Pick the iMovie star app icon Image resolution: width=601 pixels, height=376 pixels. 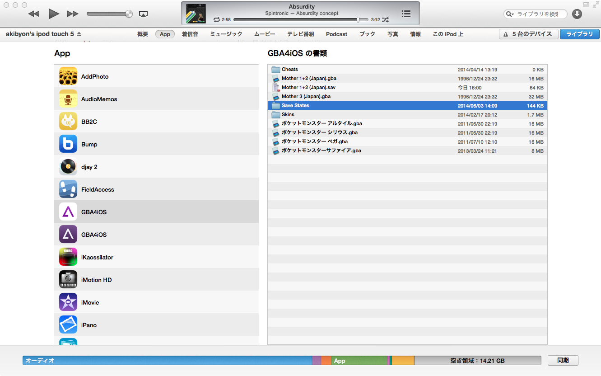(x=68, y=302)
